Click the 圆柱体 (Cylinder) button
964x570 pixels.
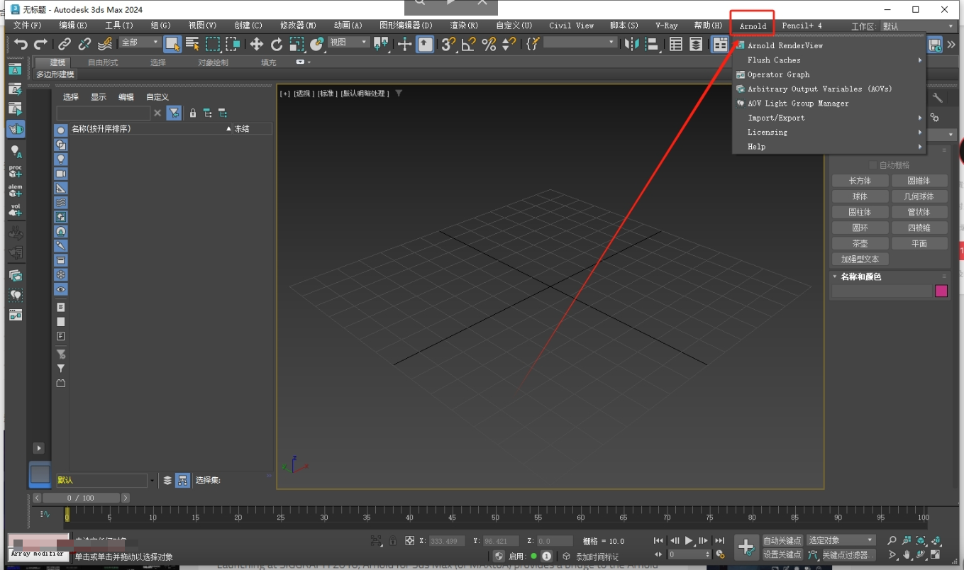point(860,212)
